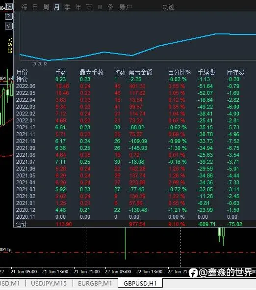
Task: Click the 轨迹 track button
Action: (x=168, y=7)
